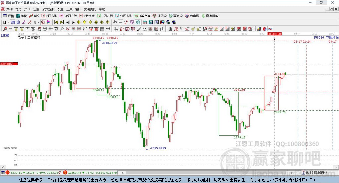Open the P四方形 tool
The image size is (339, 183).
[49, 16]
